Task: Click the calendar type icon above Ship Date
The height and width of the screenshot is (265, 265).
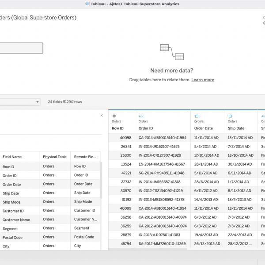Action: pos(230,116)
